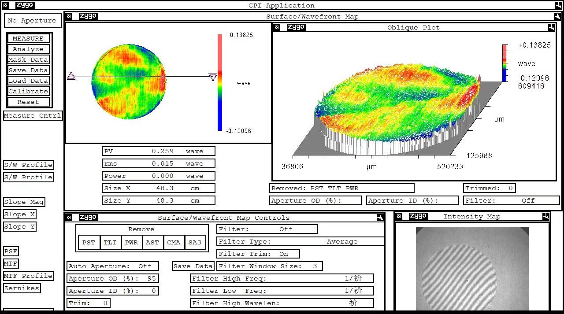Click the Intensity Map window menu box icon

[399, 216]
